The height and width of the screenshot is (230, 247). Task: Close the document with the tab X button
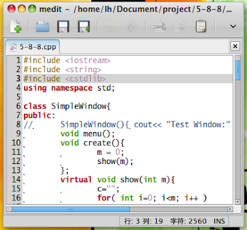click(235, 46)
